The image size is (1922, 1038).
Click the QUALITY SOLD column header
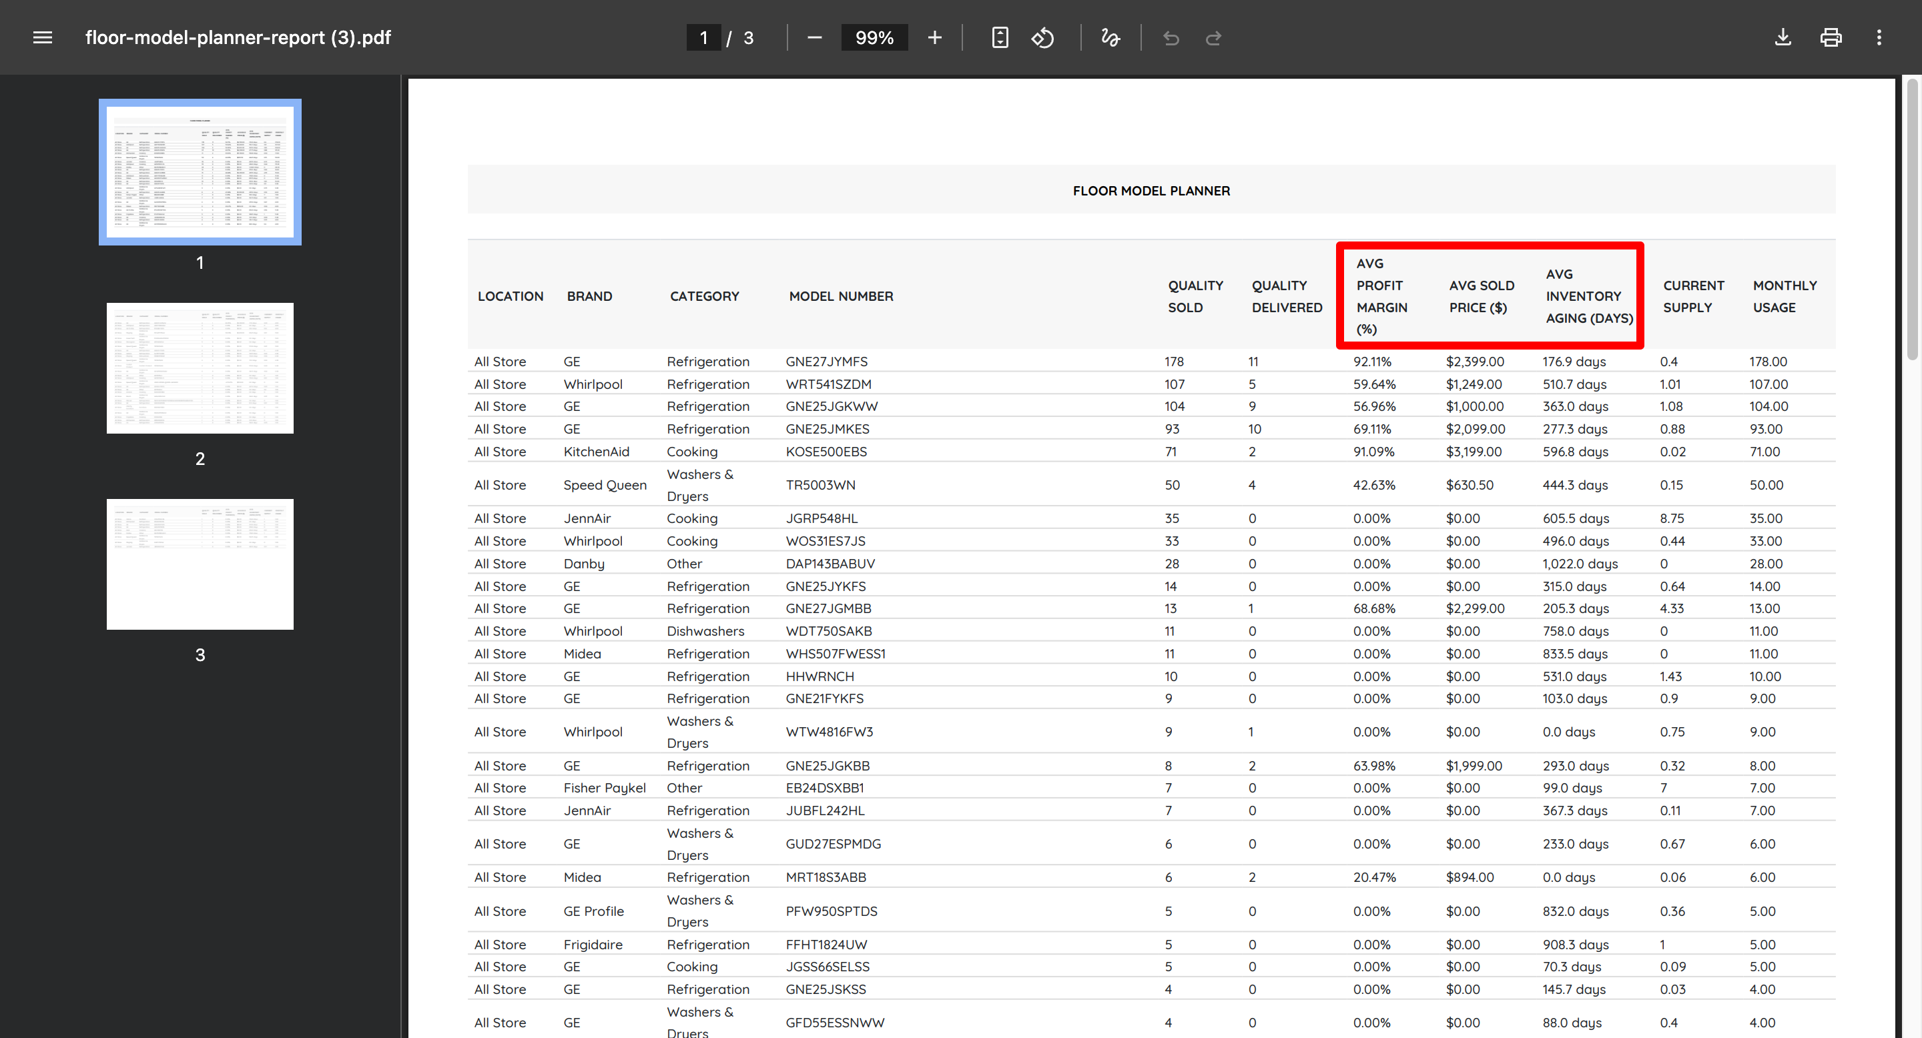tap(1195, 296)
